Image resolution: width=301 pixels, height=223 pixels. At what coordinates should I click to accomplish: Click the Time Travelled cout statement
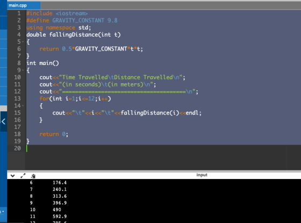click(112, 77)
